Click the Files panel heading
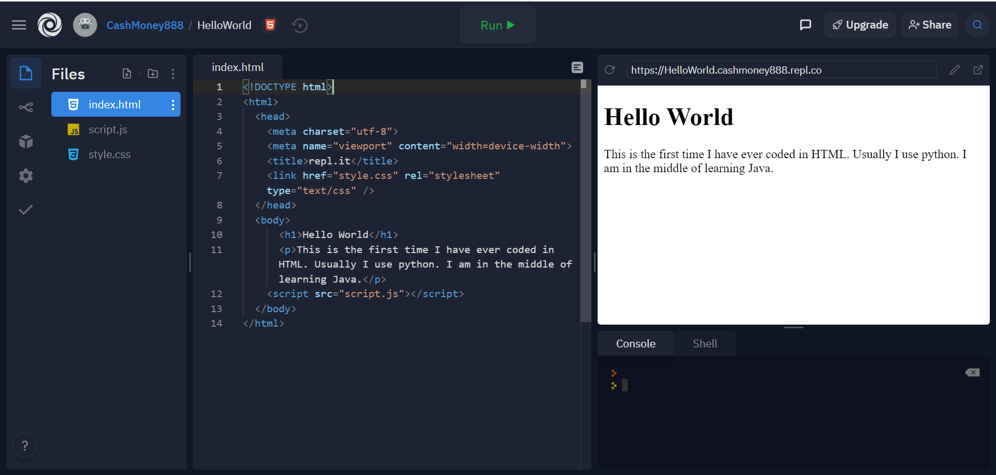 point(68,74)
